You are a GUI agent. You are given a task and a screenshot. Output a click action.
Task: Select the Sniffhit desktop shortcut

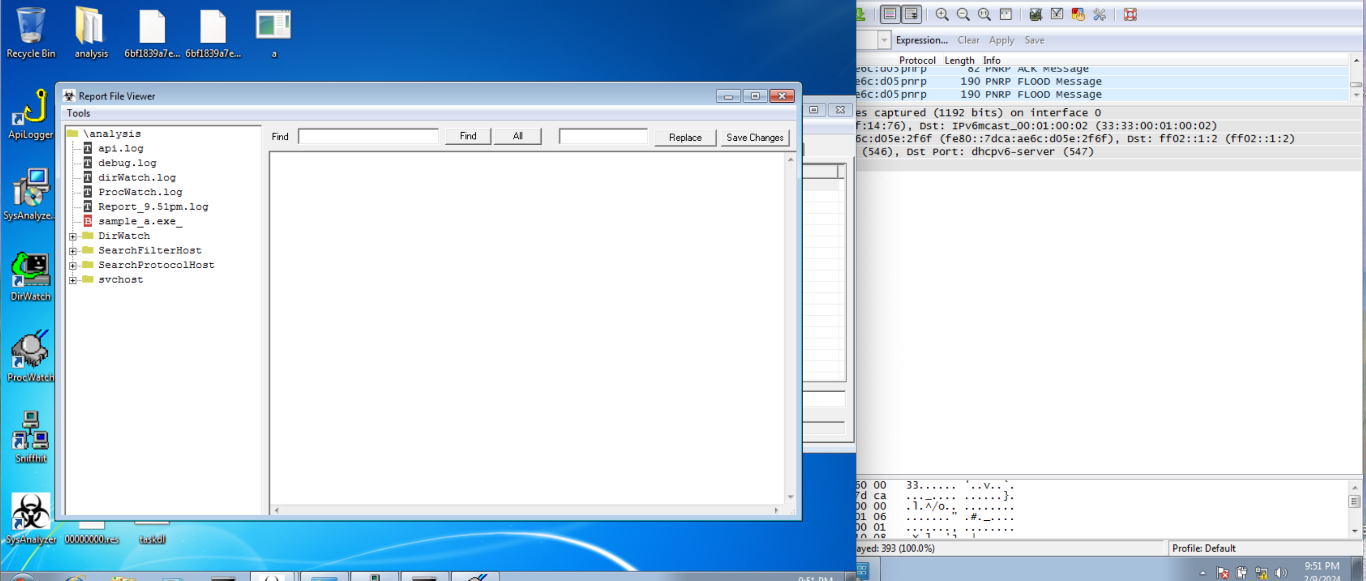pyautogui.click(x=30, y=437)
